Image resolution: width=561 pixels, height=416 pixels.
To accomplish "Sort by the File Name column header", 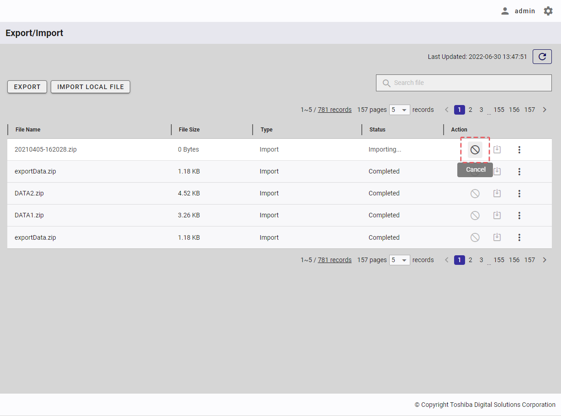I will point(28,130).
